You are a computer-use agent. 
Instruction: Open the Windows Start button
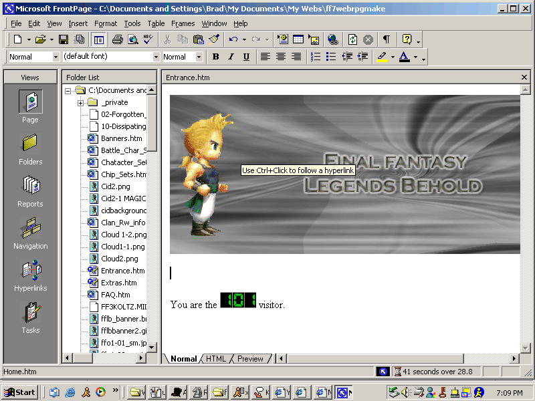coord(19,392)
